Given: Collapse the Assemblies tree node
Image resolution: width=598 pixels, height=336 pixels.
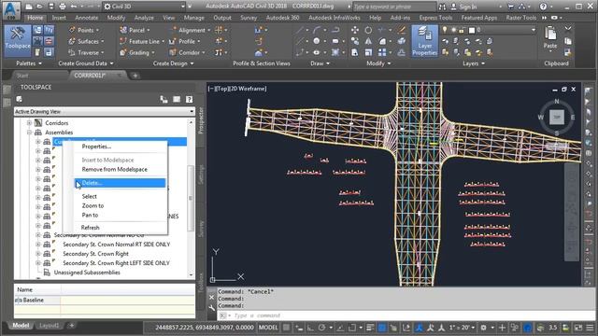Looking at the screenshot, I should (29, 133).
